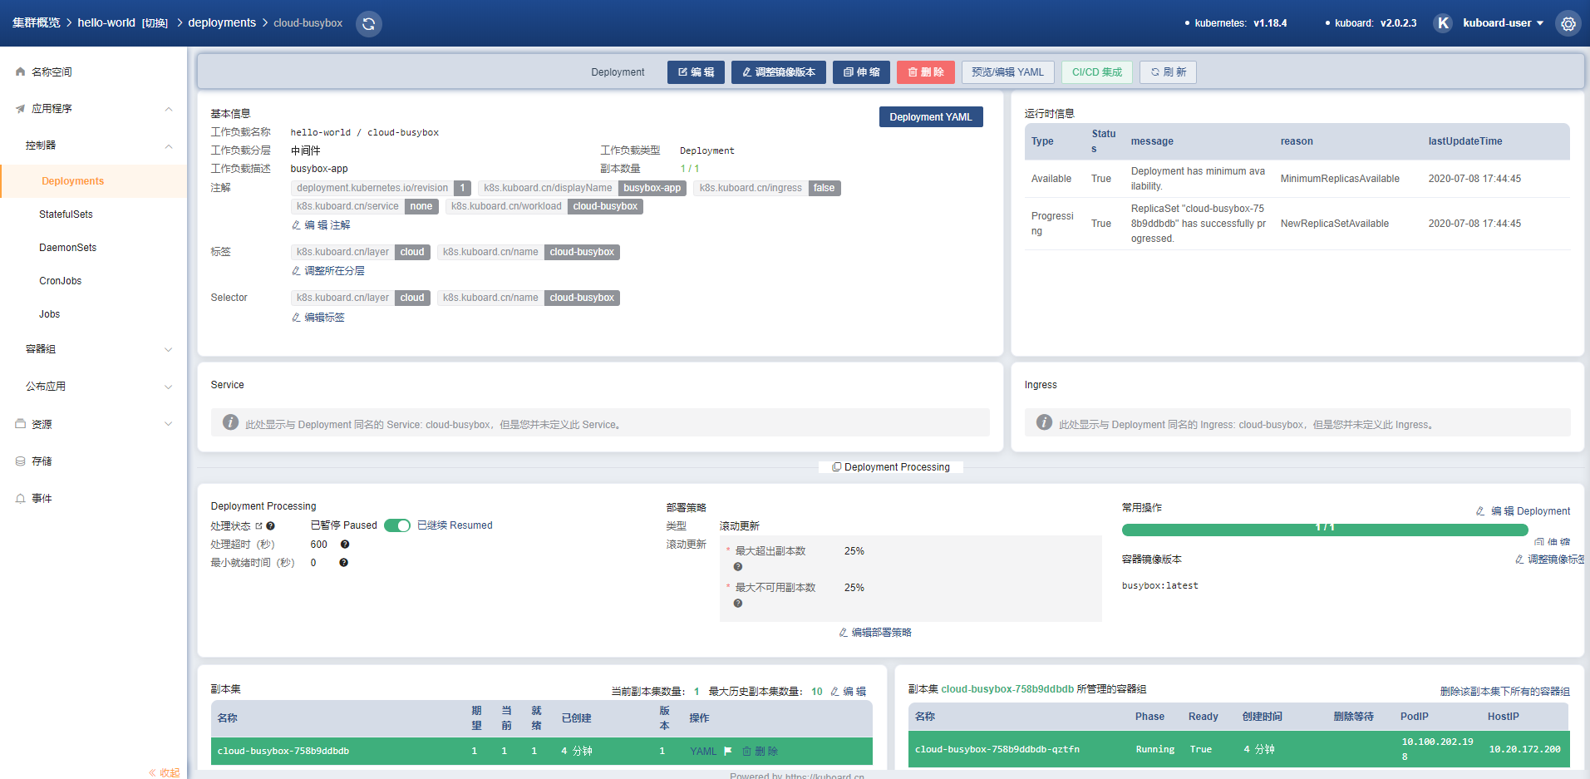Open the settings gear icon in header

[1568, 23]
